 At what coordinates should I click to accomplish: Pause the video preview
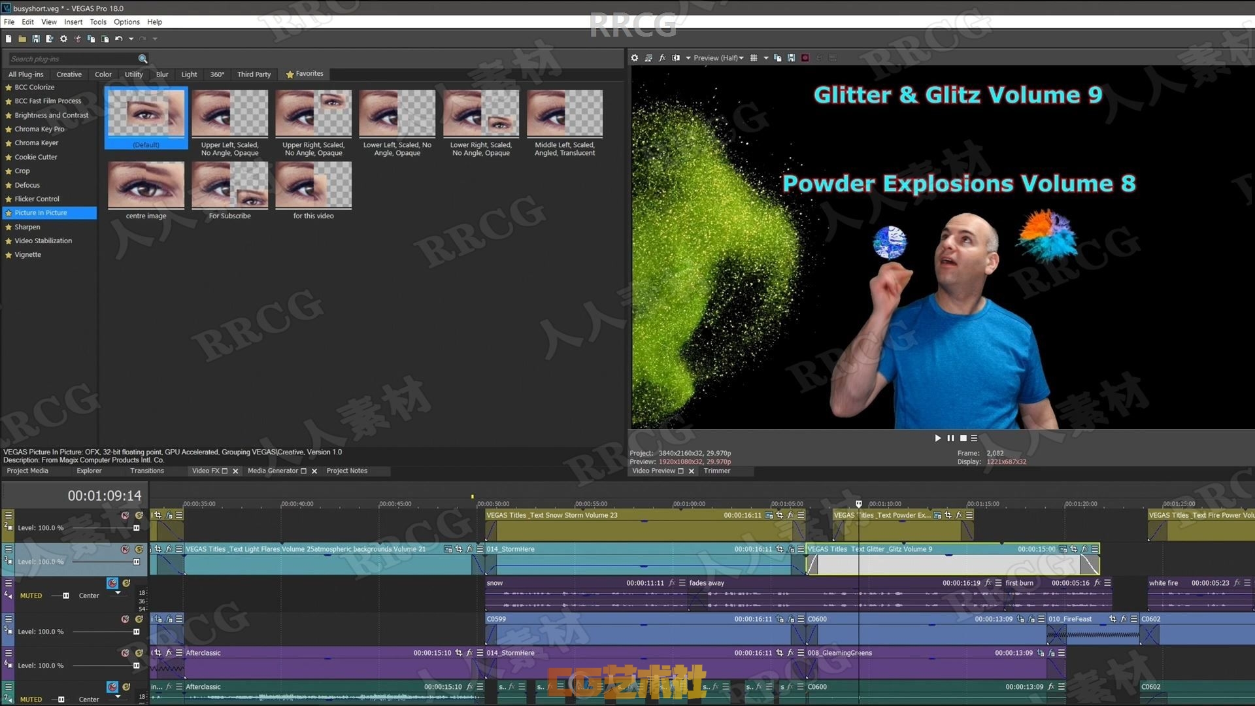[x=950, y=438]
